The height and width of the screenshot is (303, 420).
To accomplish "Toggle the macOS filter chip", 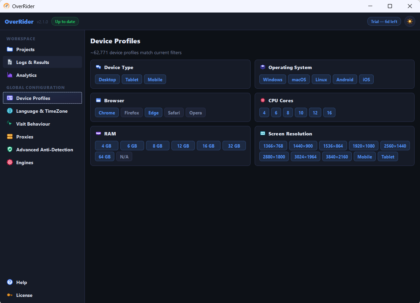I will point(299,80).
